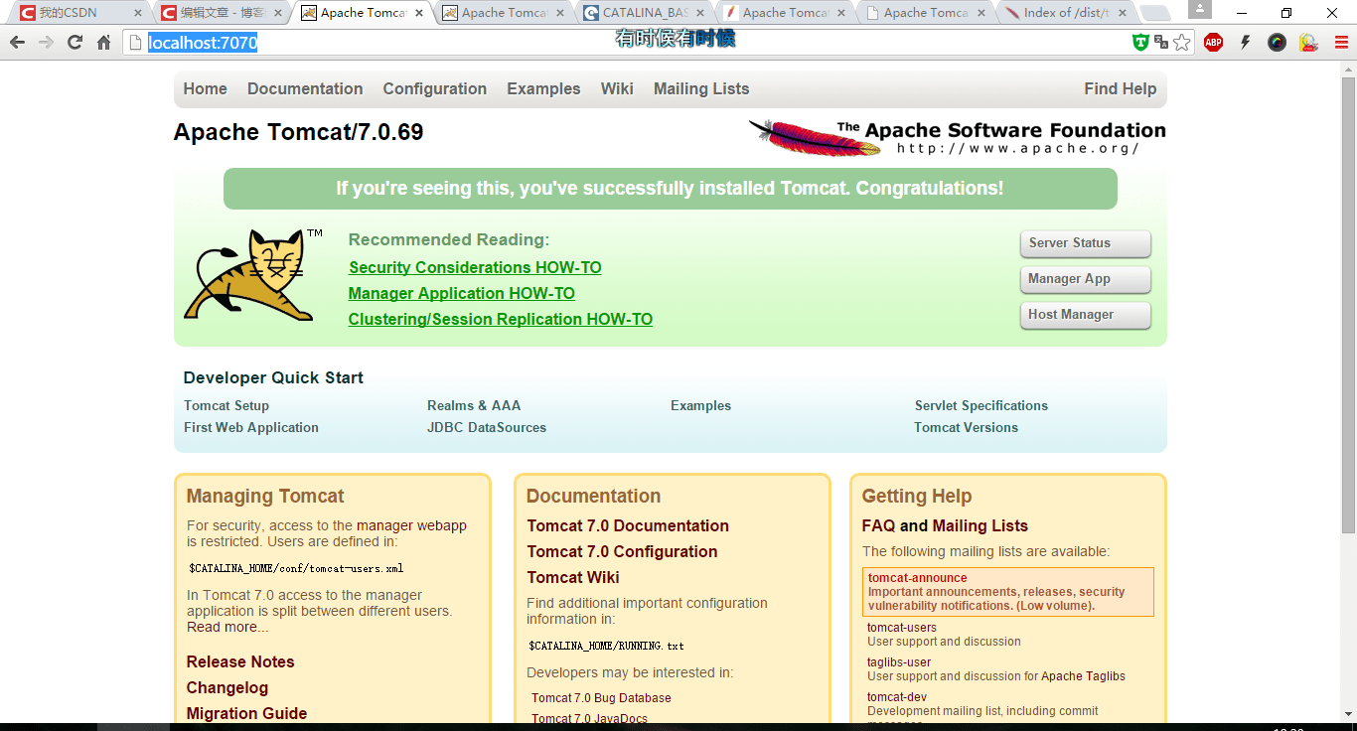This screenshot has height=731, width=1357.
Task: Click the Chrome user profile icon
Action: click(x=1200, y=9)
